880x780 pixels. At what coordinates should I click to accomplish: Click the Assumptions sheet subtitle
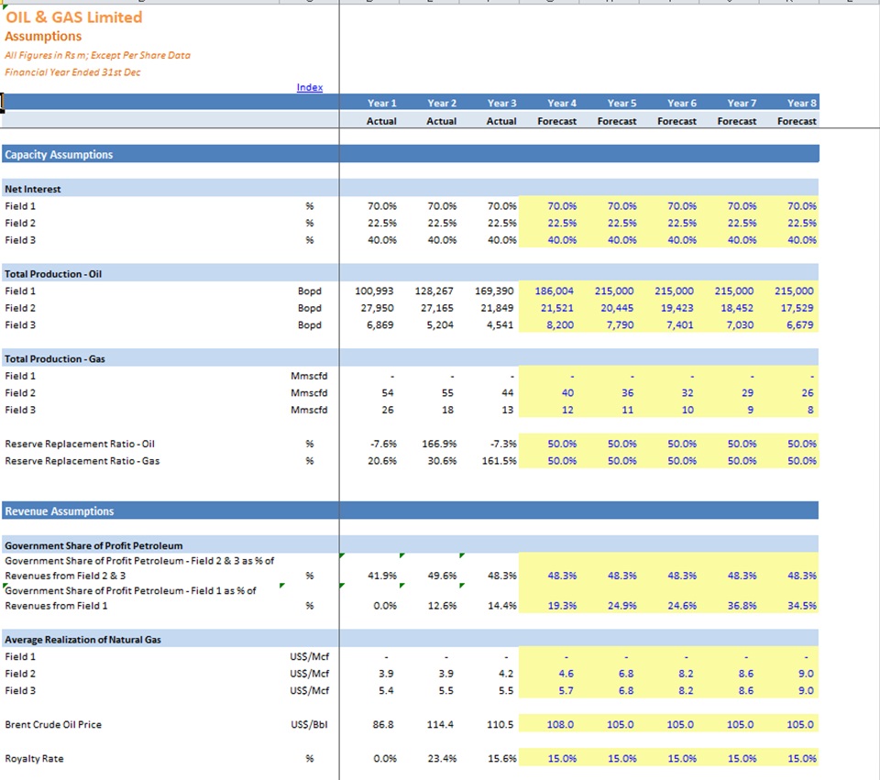coord(43,37)
